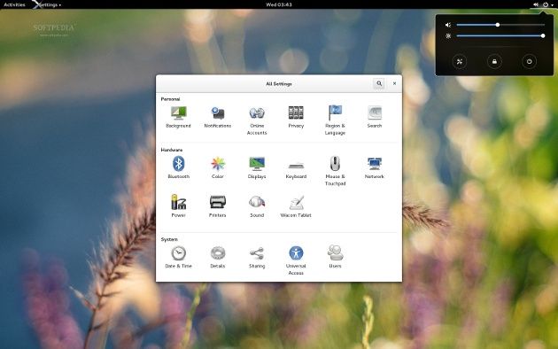
Task: Adjust the volume slider in system menu
Action: tap(500, 25)
